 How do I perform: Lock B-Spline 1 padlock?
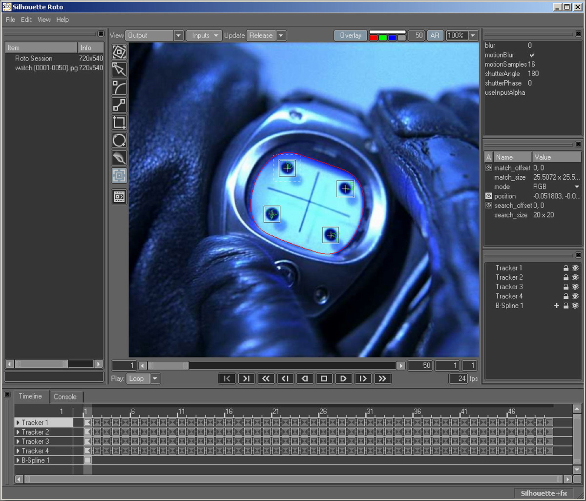(x=566, y=306)
